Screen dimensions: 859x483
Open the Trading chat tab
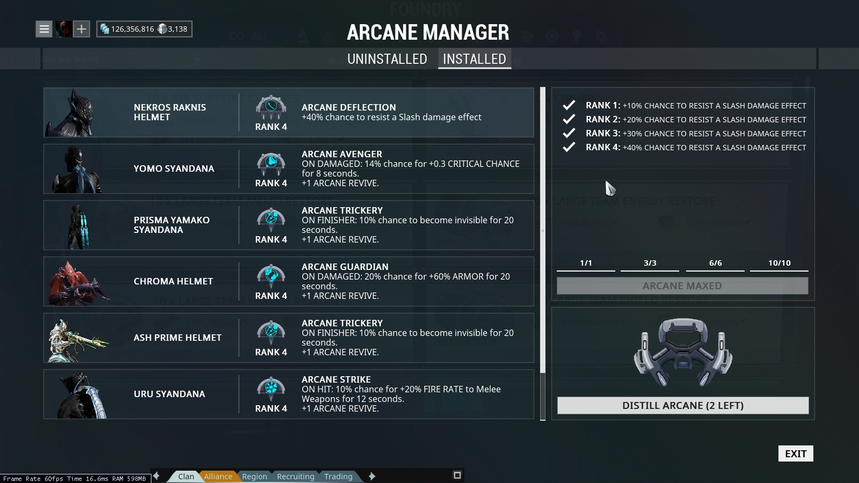[x=338, y=477]
